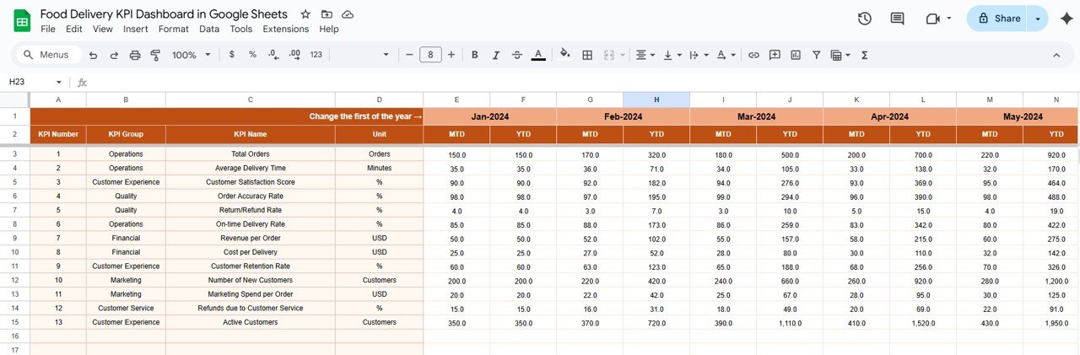Open the fill color picker
Image resolution: width=1080 pixels, height=355 pixels.
click(x=564, y=55)
